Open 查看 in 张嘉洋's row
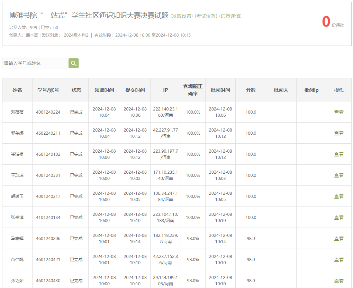The height and width of the screenshot is (288, 353). click(338, 218)
